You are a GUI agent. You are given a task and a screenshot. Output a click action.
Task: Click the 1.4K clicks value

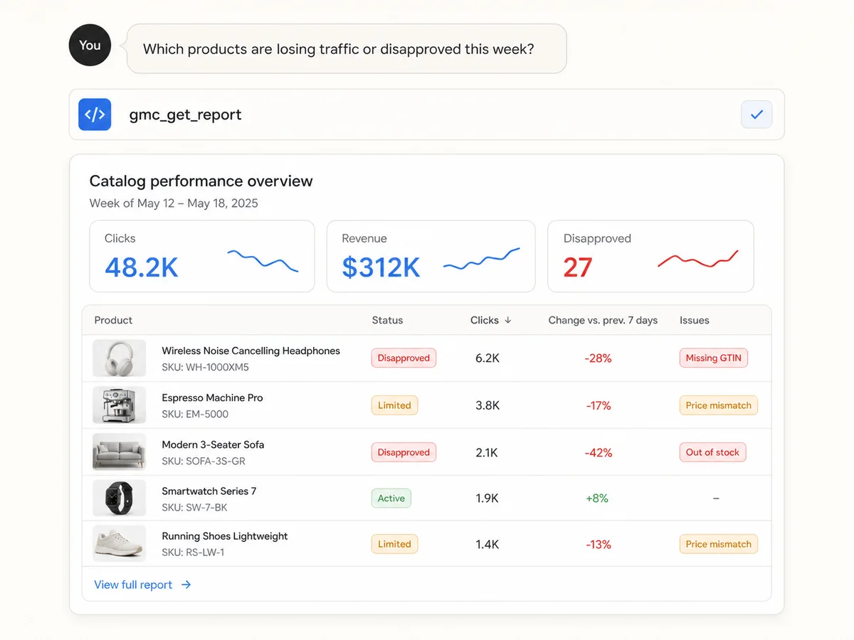coord(487,544)
